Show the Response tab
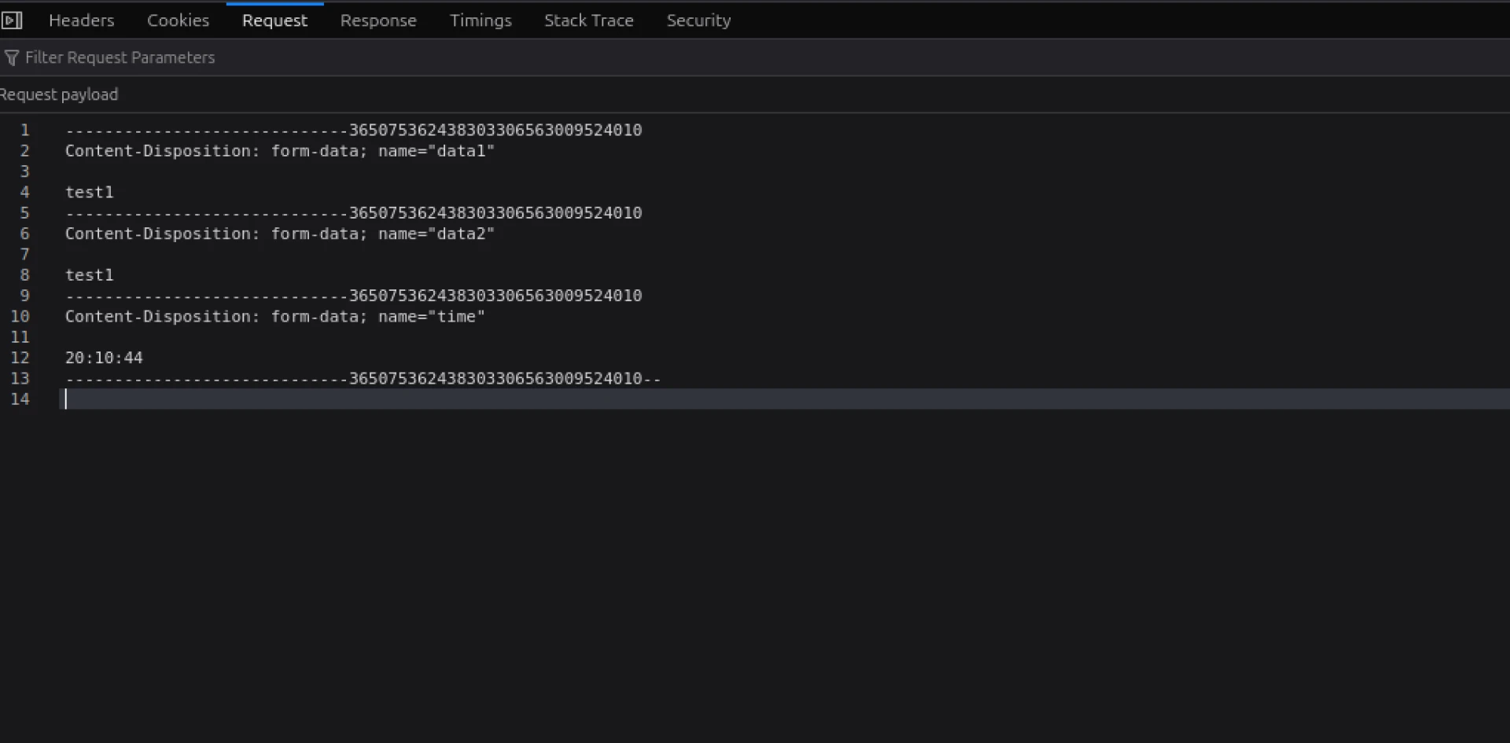 378,20
